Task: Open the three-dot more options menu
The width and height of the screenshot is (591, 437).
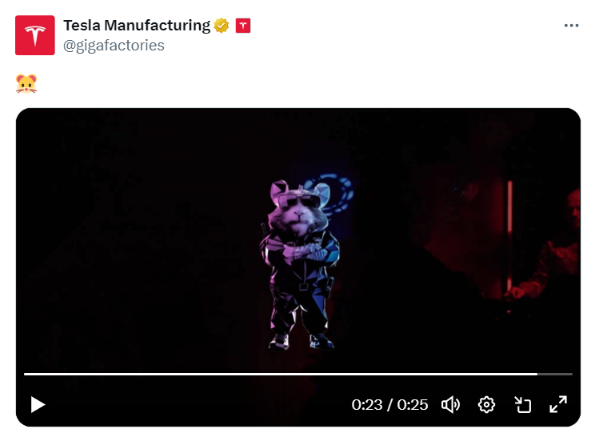Action: (x=571, y=26)
